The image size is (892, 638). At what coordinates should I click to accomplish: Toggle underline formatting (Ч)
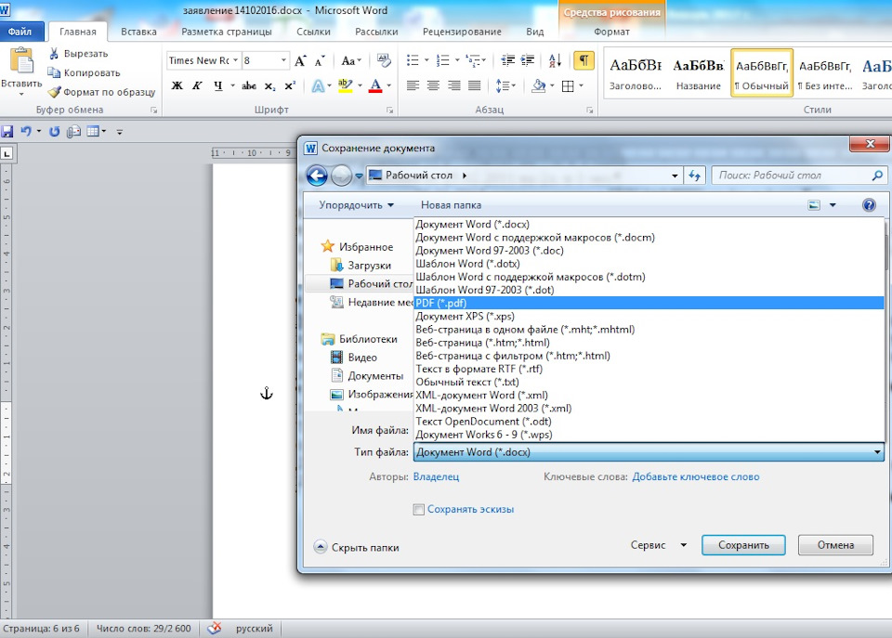tap(217, 85)
